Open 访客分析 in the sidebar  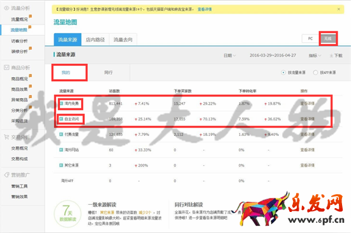tap(20, 41)
